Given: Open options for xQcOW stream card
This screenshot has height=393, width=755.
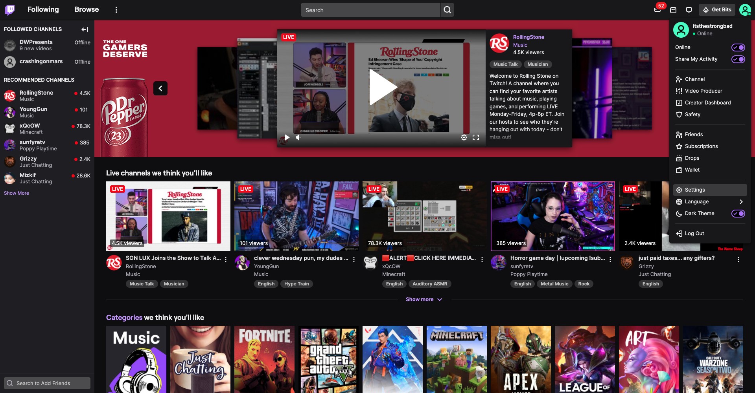Looking at the screenshot, I should pos(482,260).
